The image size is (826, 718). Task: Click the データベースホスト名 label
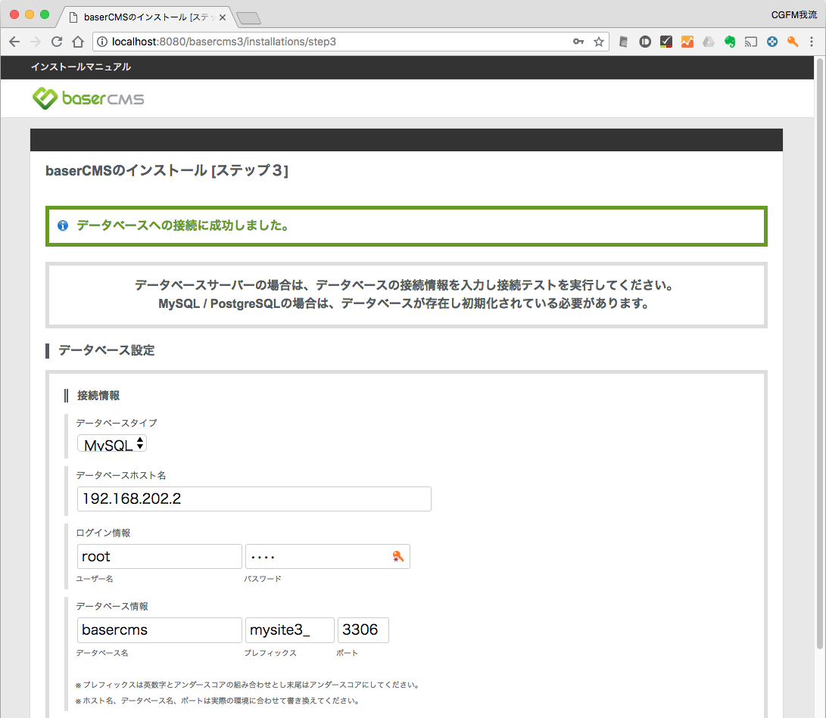click(x=120, y=475)
